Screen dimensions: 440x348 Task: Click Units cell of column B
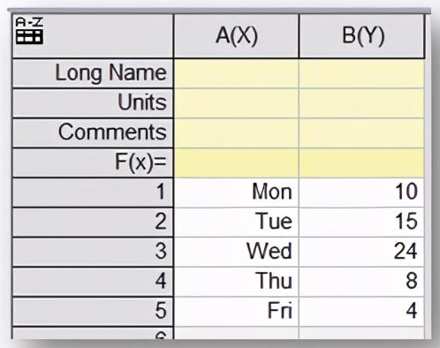[x=362, y=103]
